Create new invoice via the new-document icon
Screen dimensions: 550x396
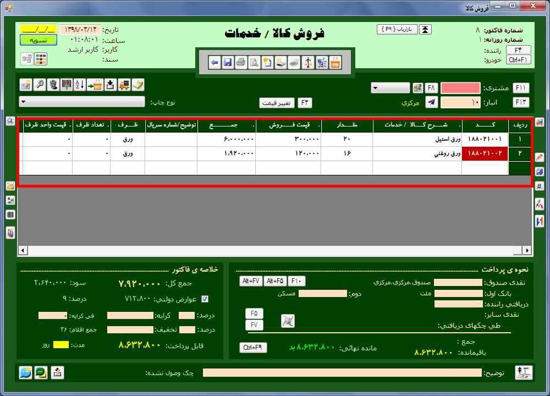[267, 62]
